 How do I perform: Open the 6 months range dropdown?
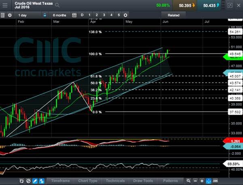[x=59, y=15]
